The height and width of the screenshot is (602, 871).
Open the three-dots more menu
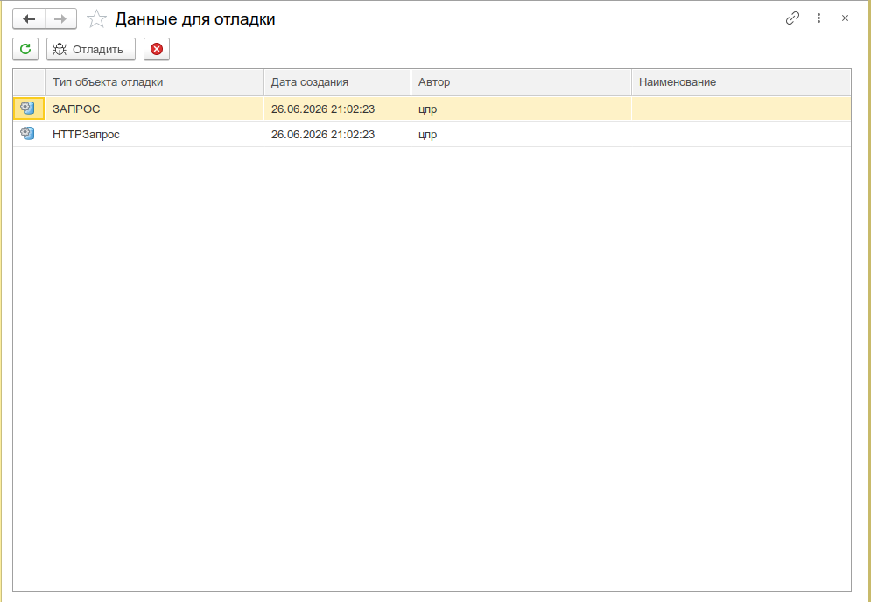click(818, 18)
